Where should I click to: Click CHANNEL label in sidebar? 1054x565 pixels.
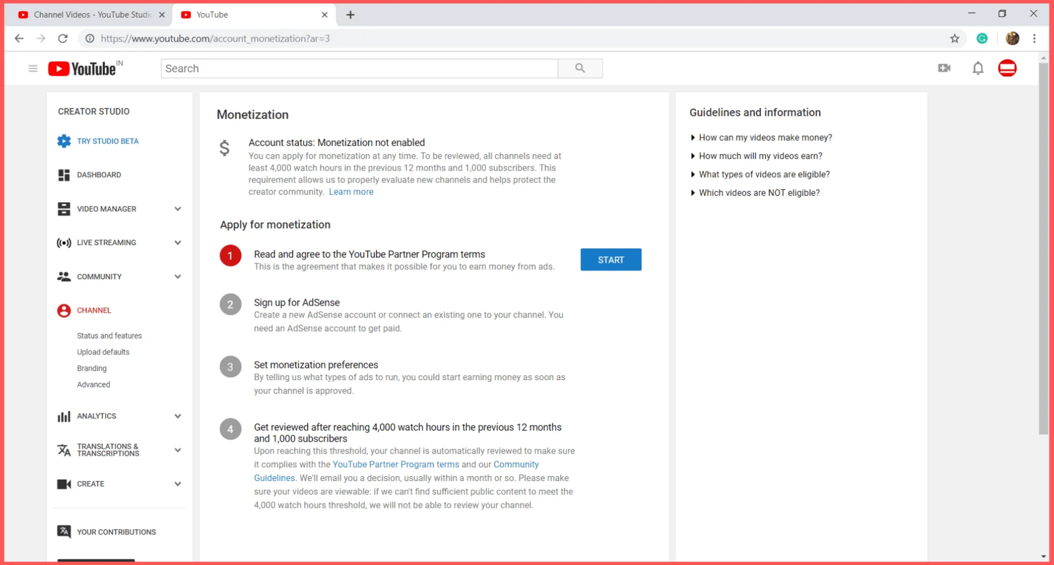pos(94,311)
